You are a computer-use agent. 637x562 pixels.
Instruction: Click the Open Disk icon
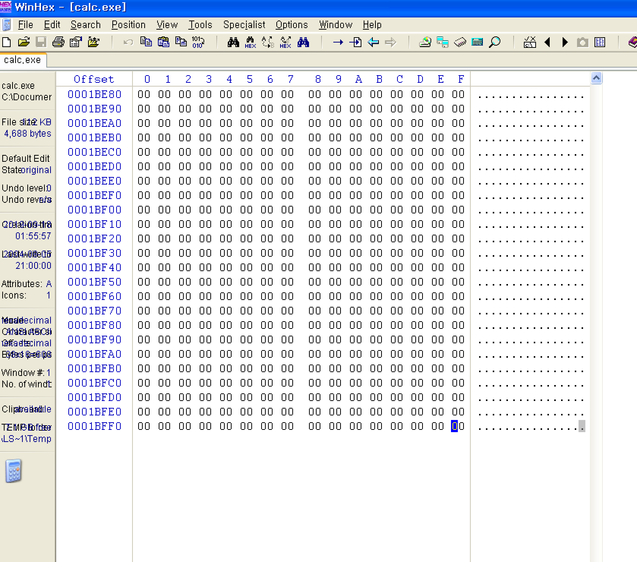[425, 42]
